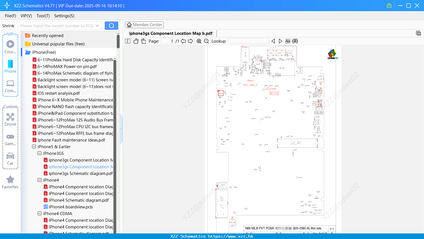The width and height of the screenshot is (424, 239).
Task: Open Tool(T) menu
Action: pos(43,16)
